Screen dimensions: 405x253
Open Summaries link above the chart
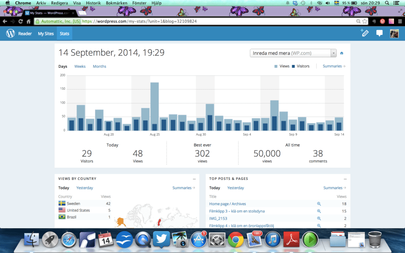tap(334, 66)
